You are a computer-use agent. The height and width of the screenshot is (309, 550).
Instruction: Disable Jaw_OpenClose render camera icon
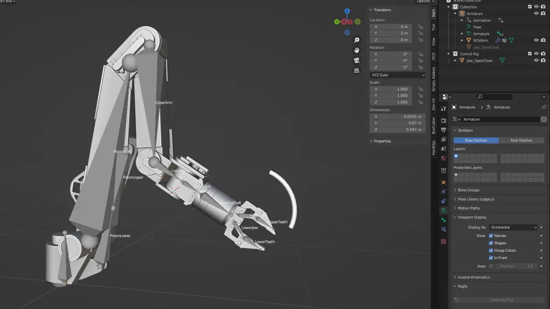543,60
